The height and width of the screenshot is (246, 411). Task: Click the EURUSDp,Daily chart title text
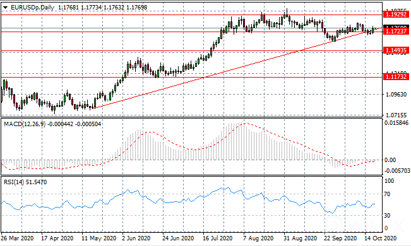pyautogui.click(x=32, y=8)
